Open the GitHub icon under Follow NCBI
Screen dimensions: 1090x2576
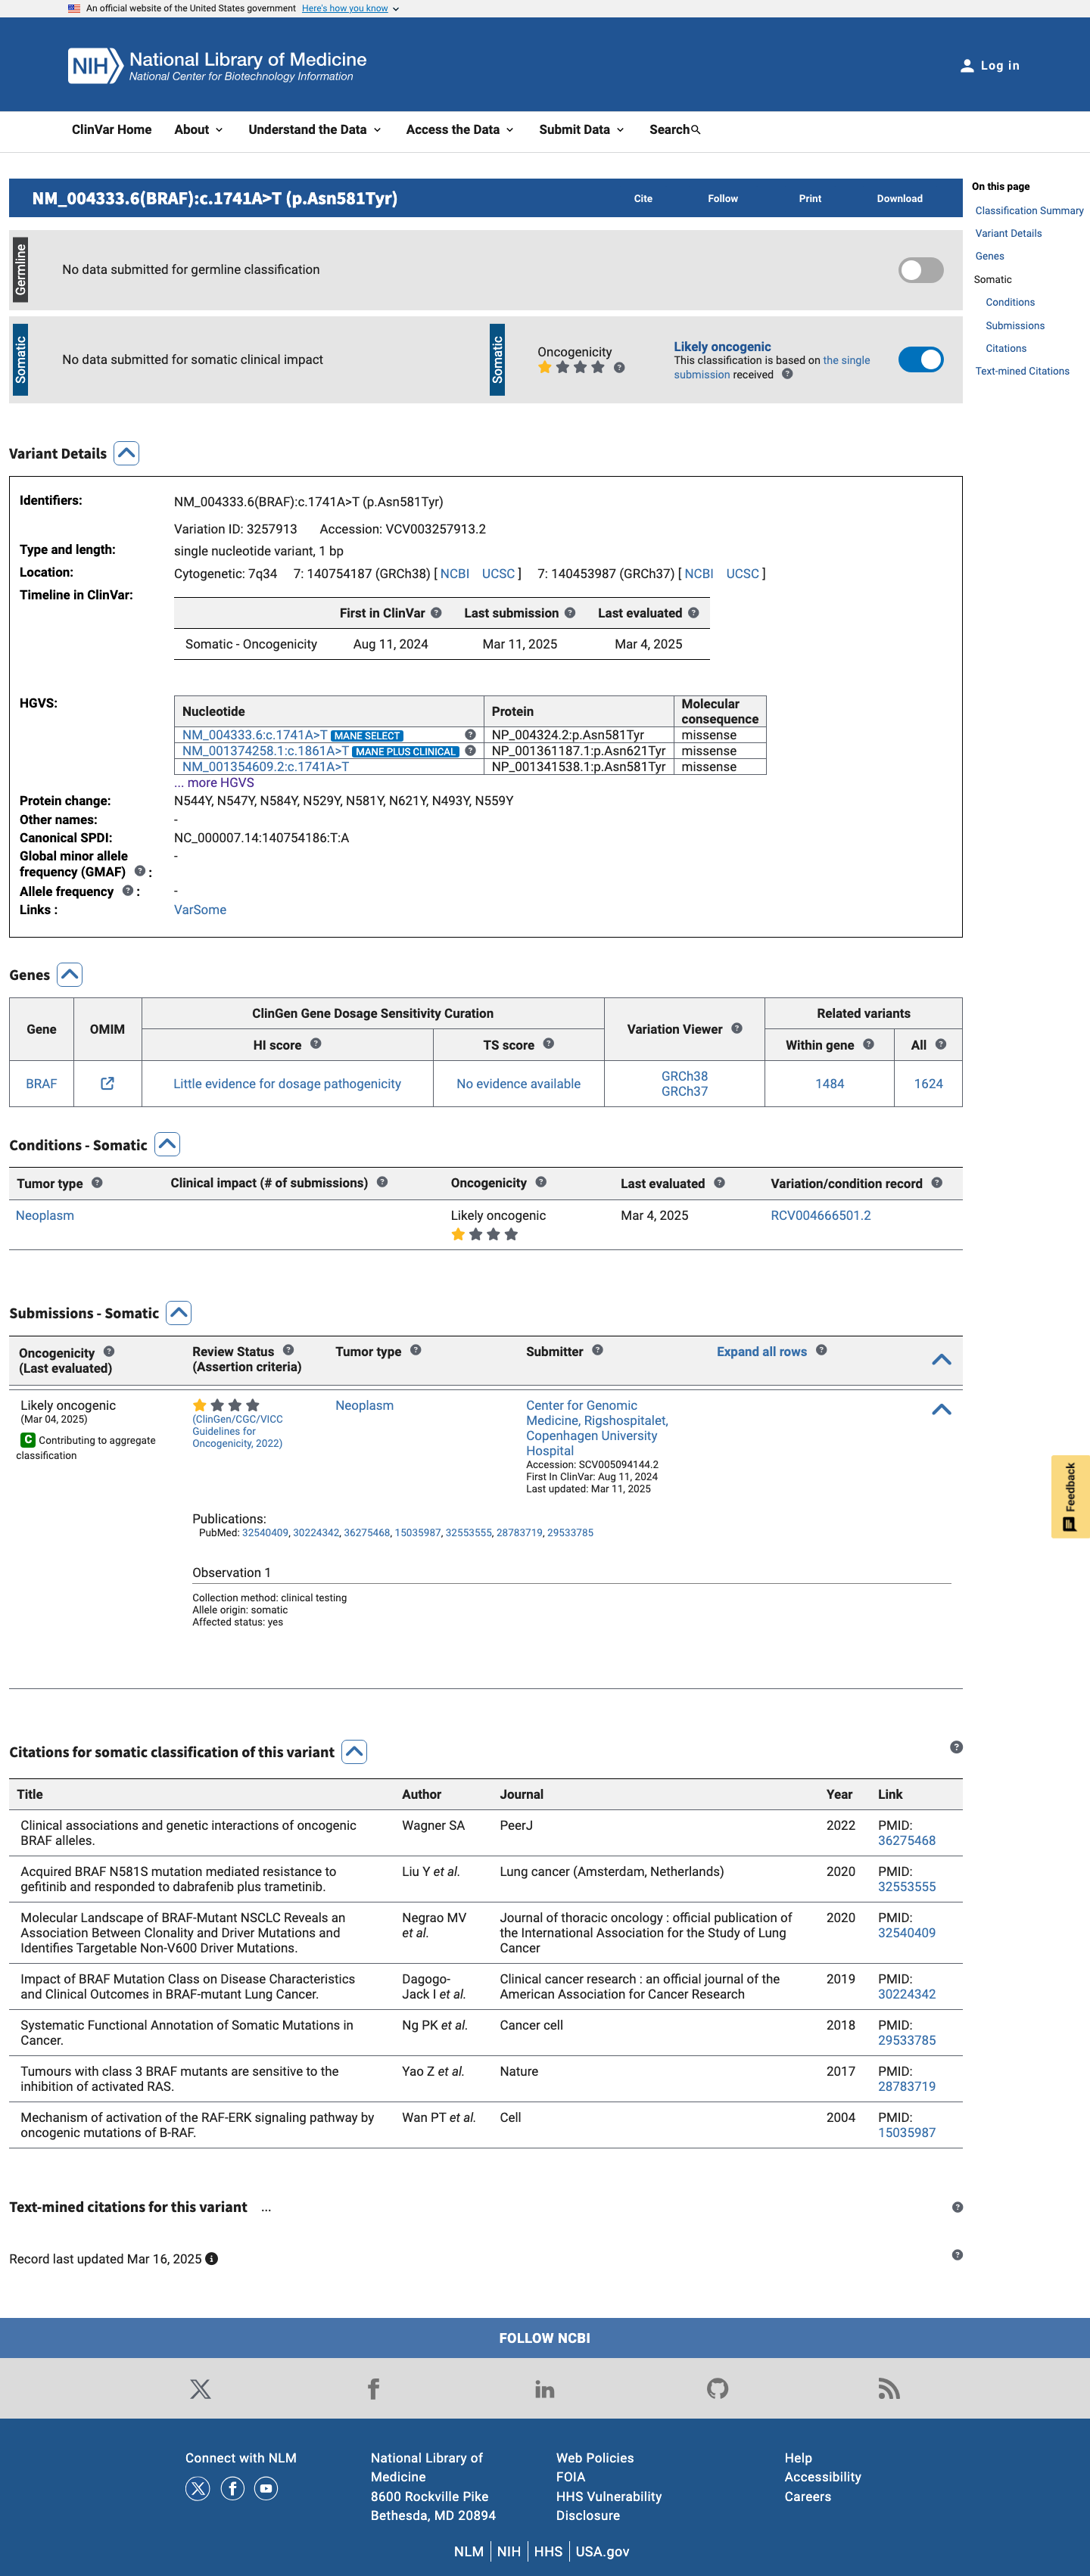coord(717,2388)
